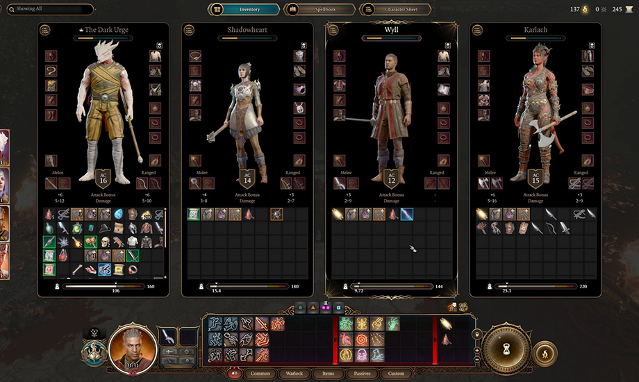Use the red potion in hotbar items
This screenshot has height=382, width=639.
click(x=446, y=339)
